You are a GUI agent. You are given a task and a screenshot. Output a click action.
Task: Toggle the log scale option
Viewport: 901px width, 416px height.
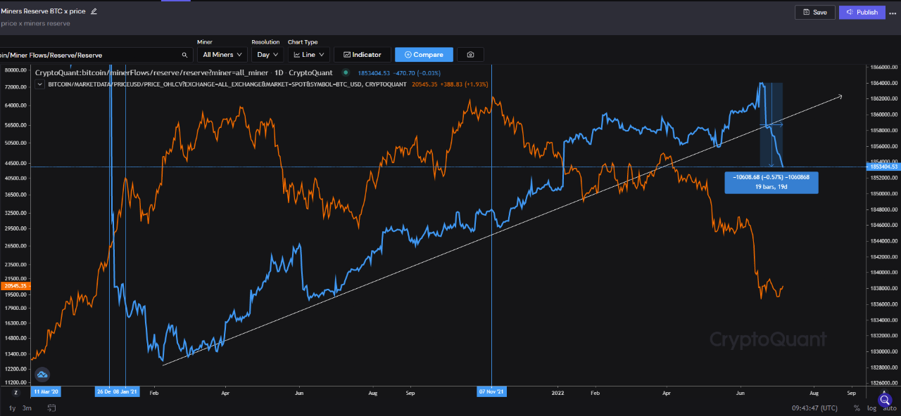point(872,408)
